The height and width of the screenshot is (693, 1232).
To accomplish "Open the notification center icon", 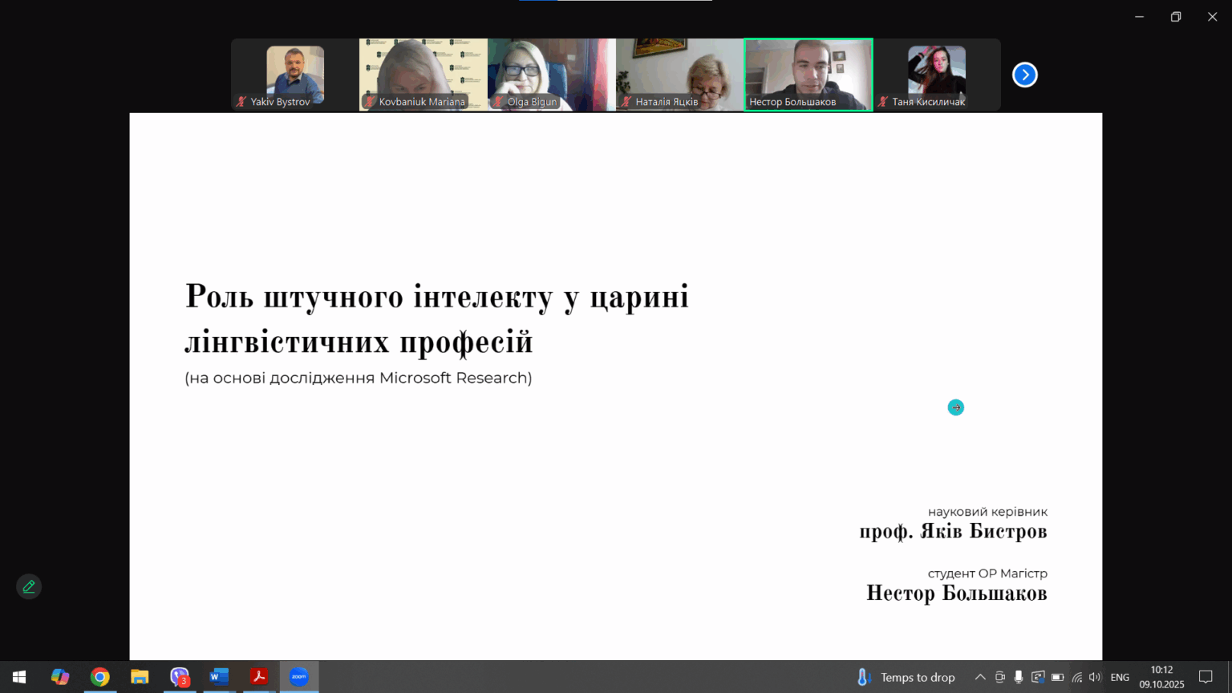I will tap(1206, 677).
